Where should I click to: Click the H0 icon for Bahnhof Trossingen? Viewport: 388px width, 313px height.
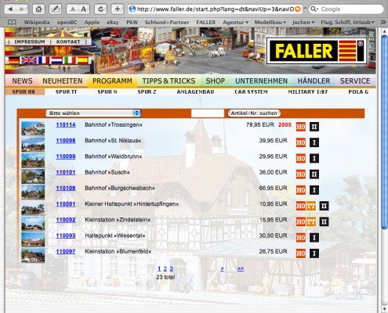(301, 127)
